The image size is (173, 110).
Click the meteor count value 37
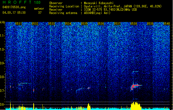click(40, 13)
